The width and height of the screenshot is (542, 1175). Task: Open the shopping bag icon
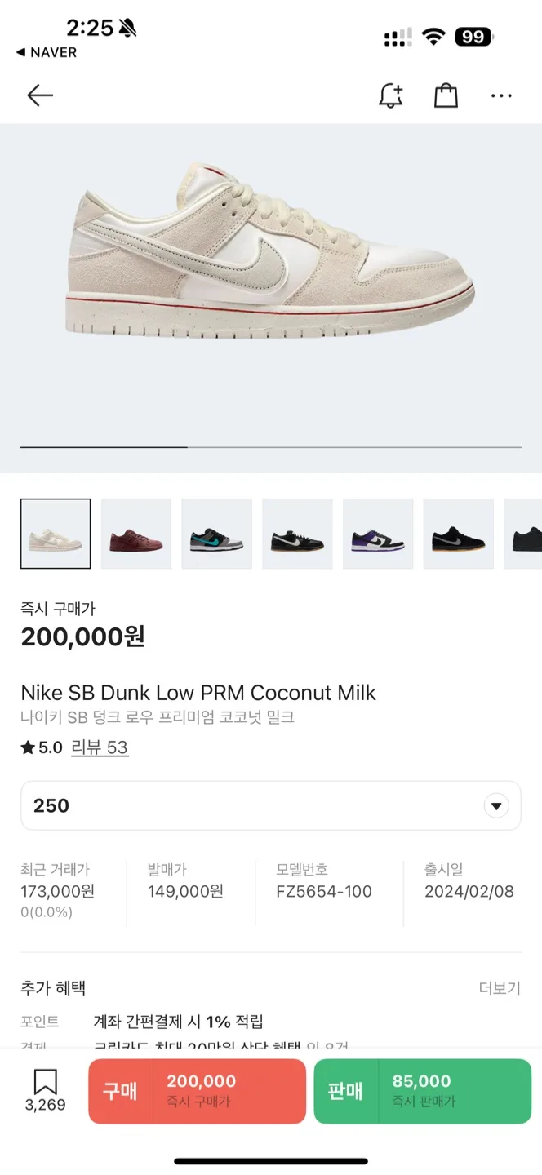click(446, 95)
